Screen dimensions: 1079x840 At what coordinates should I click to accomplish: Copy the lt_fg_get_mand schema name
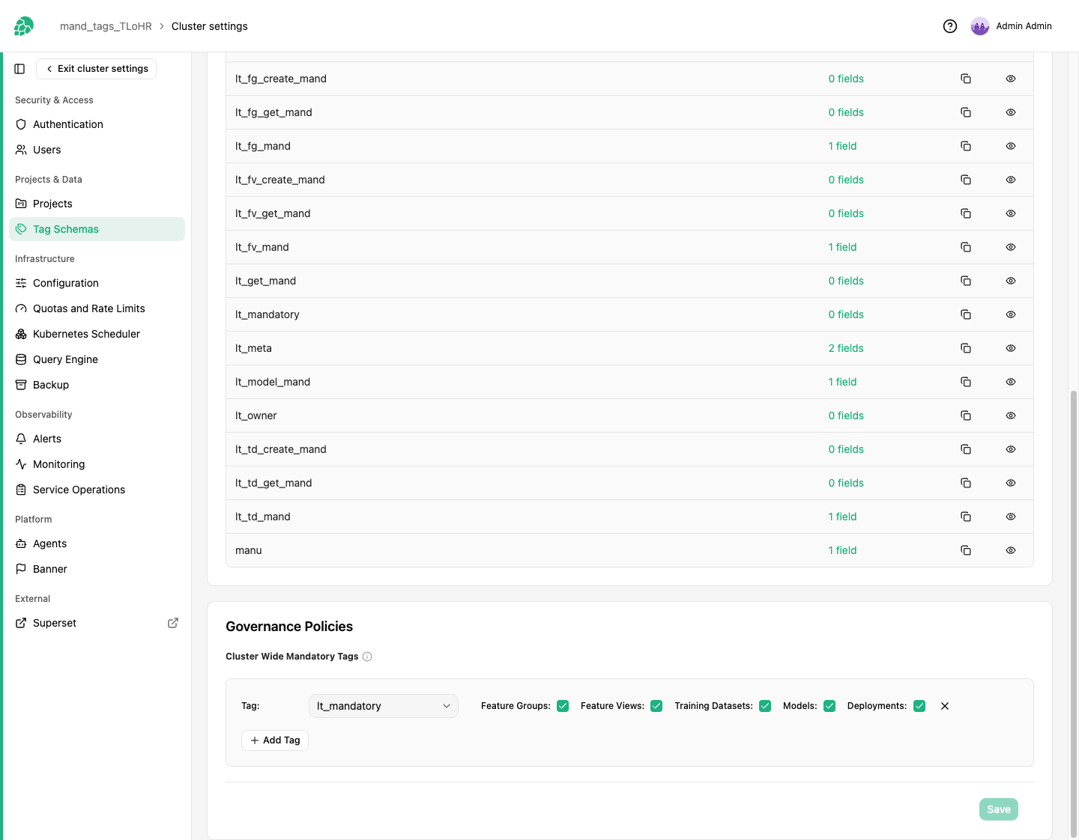966,112
